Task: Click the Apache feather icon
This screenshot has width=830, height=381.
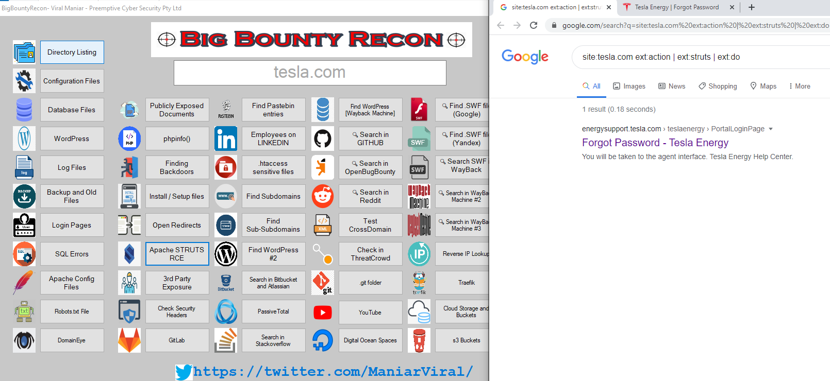Action: click(24, 283)
